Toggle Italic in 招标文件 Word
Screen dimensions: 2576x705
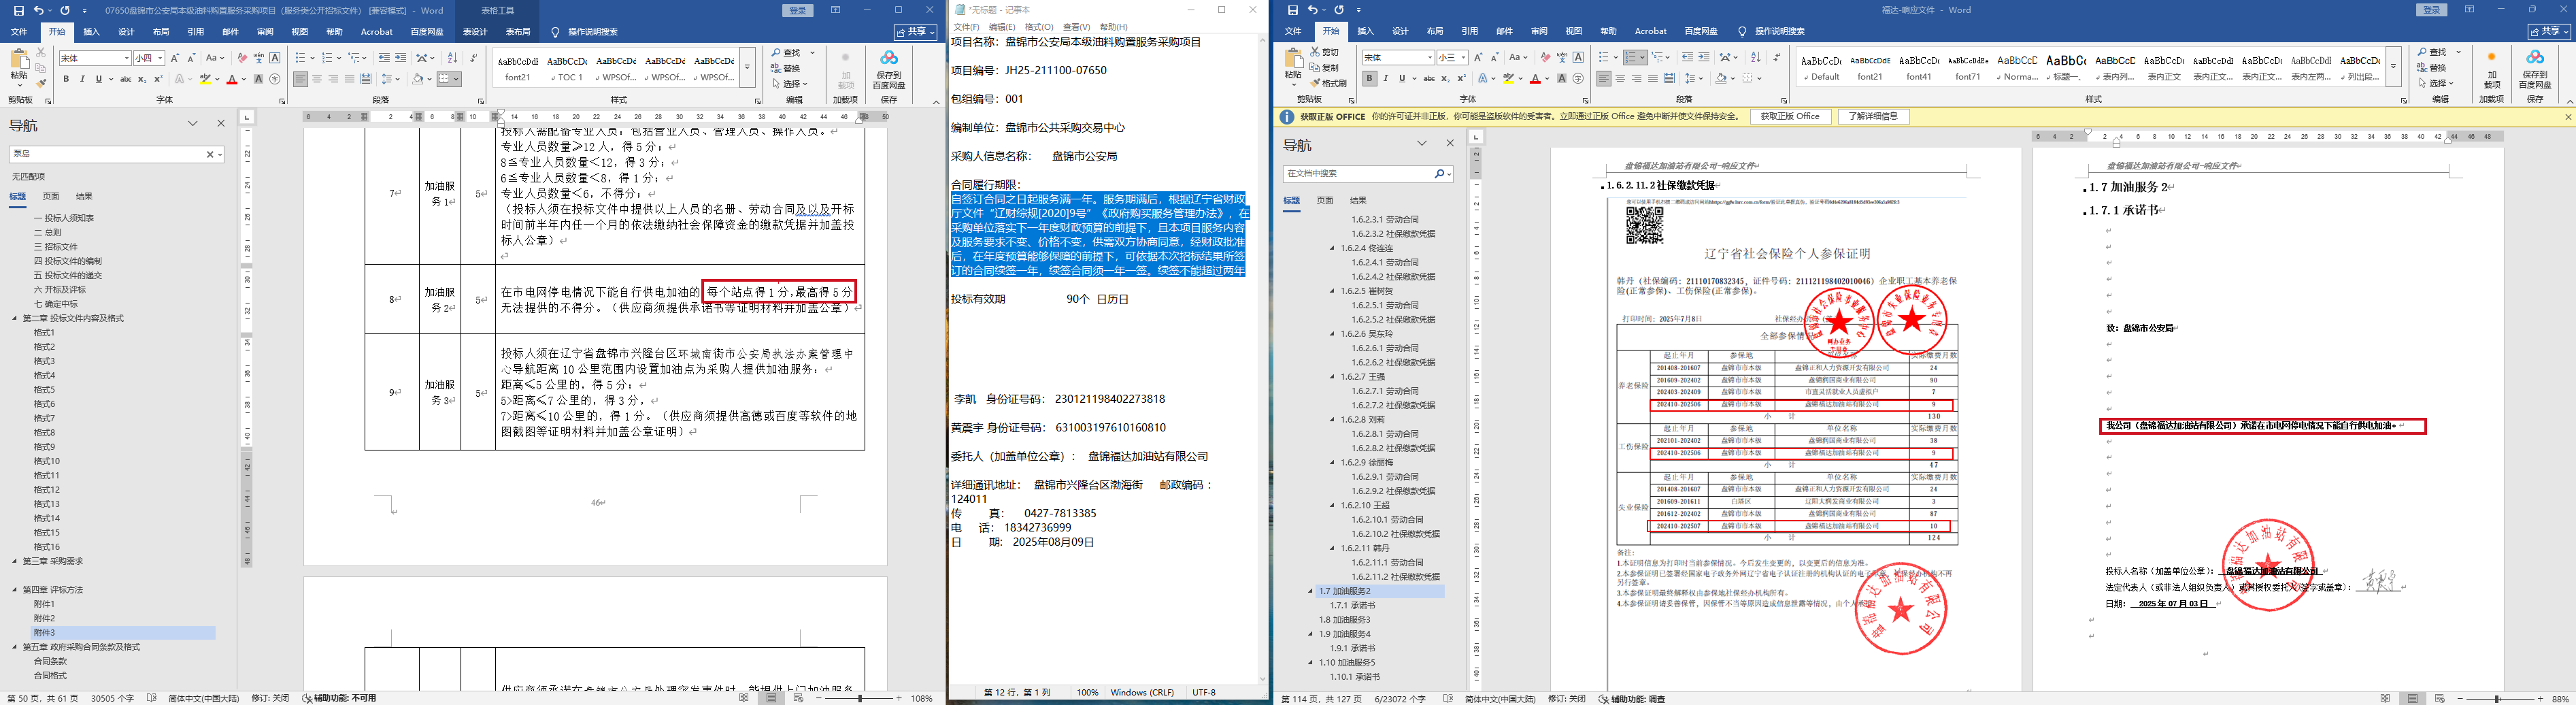coord(82,79)
